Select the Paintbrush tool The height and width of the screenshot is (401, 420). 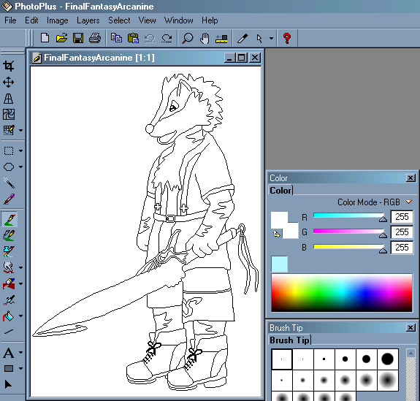pyautogui.click(x=9, y=220)
